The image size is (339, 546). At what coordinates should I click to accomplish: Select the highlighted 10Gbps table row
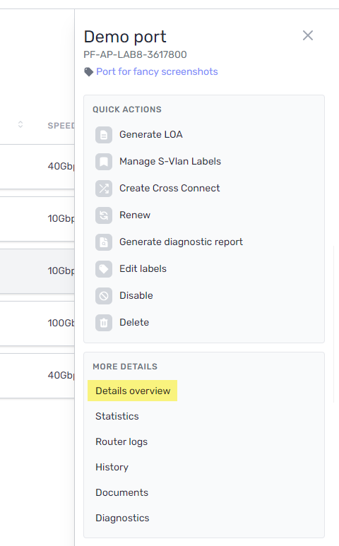37,271
